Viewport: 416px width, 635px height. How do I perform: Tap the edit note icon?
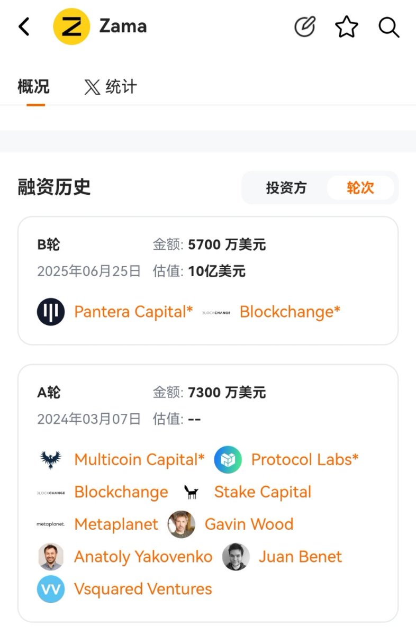pyautogui.click(x=305, y=26)
